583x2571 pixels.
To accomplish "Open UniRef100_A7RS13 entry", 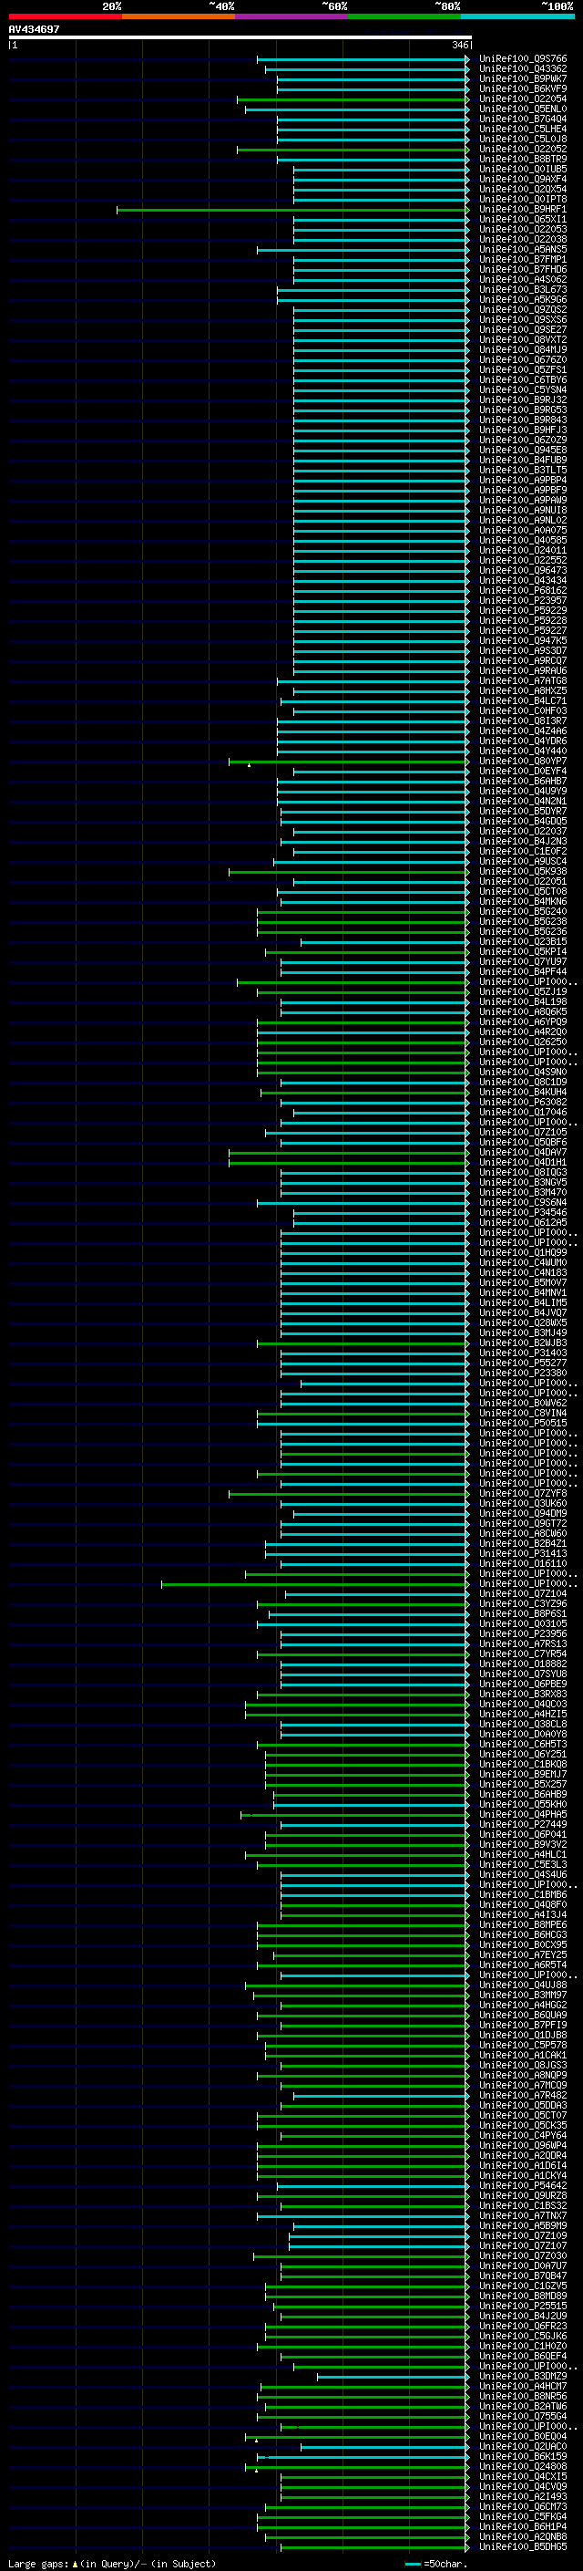I will (x=523, y=1644).
